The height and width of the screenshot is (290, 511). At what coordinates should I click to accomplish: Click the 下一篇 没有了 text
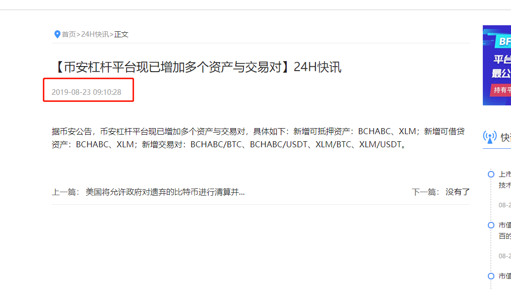440,192
